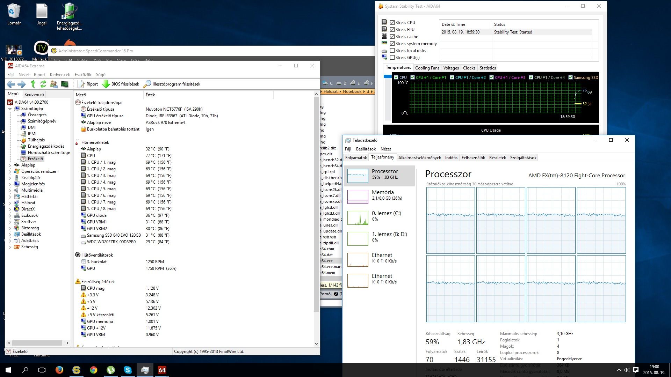Click the green Up arrow toolbar icon
Screen dimensions: 671x377
[33, 84]
